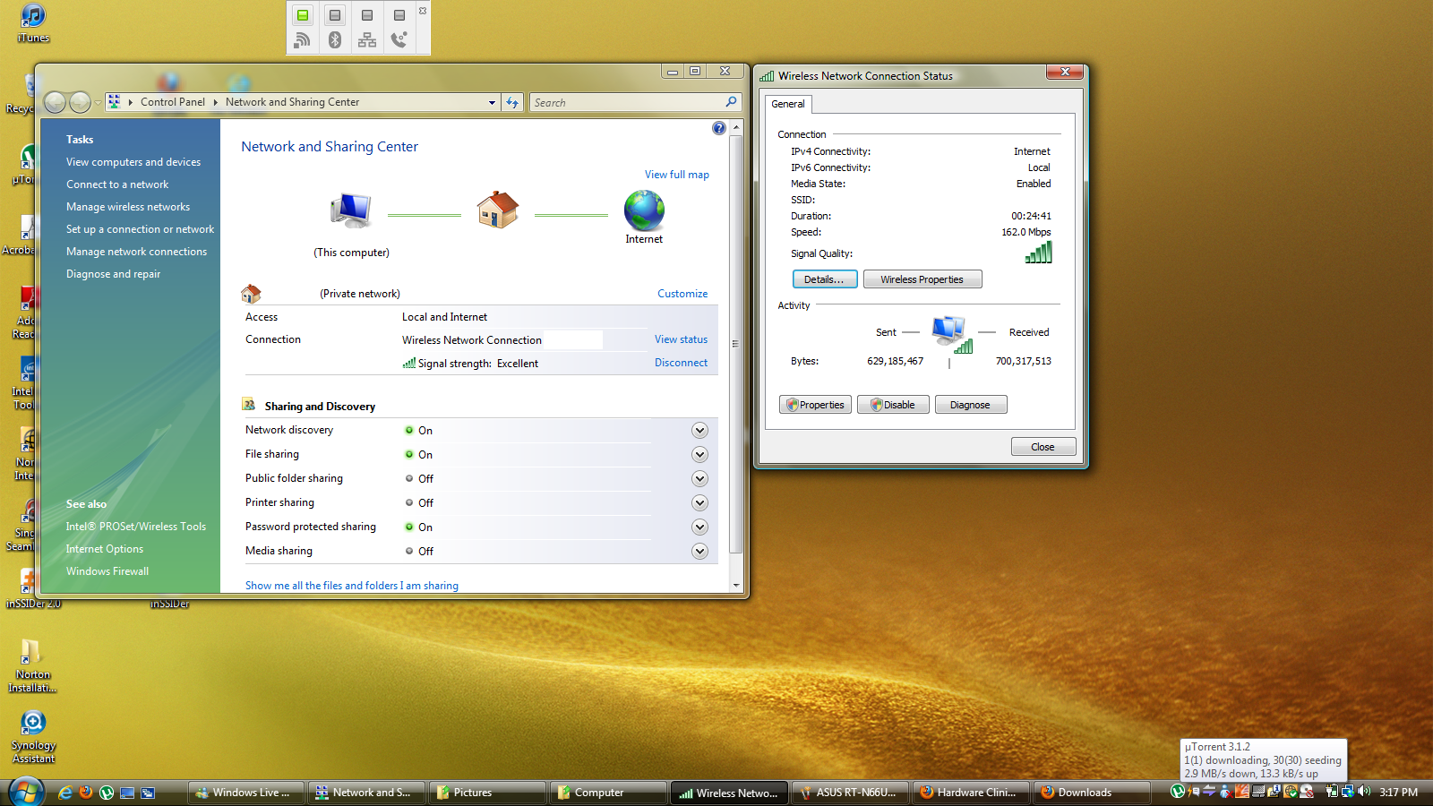Click the This computer icon in network map

(350, 211)
